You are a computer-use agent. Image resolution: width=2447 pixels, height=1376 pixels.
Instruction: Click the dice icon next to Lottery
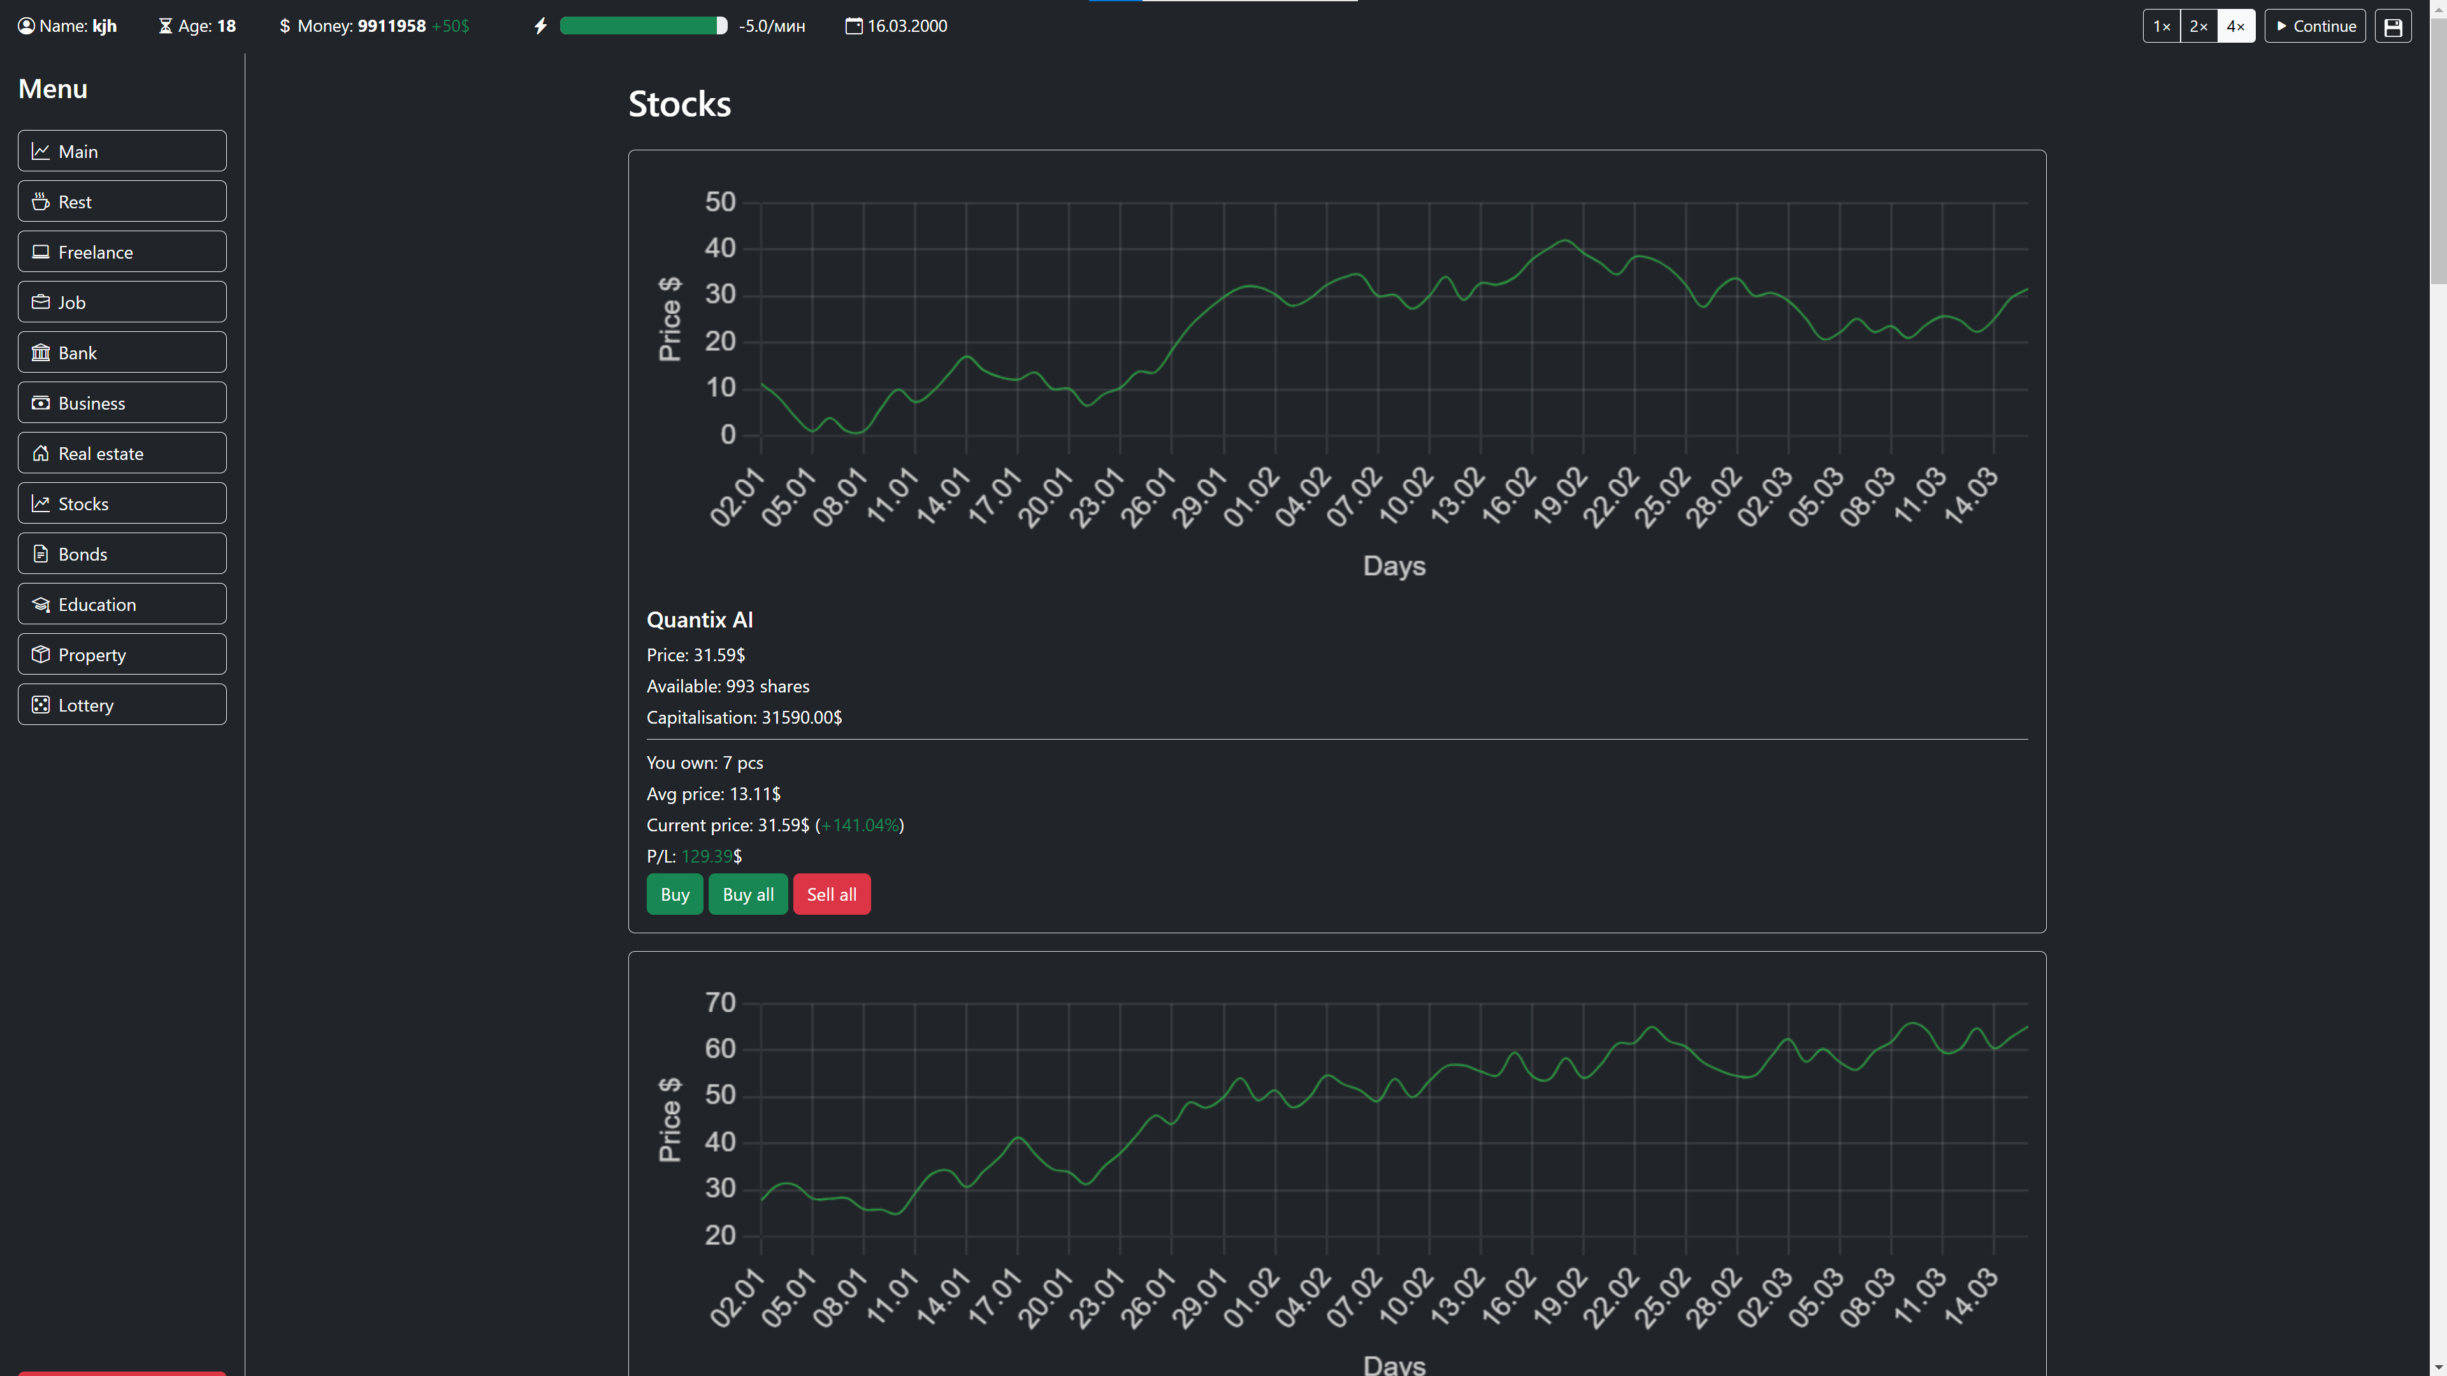click(41, 706)
